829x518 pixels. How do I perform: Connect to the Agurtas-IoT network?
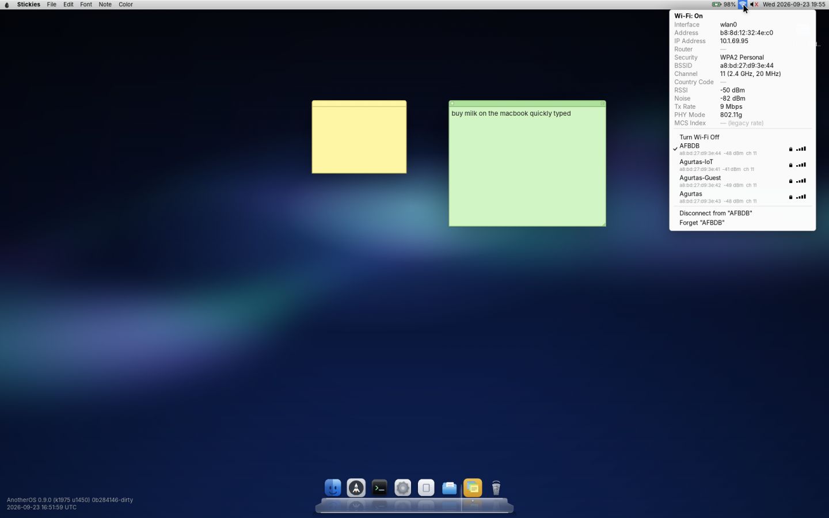[x=743, y=165]
